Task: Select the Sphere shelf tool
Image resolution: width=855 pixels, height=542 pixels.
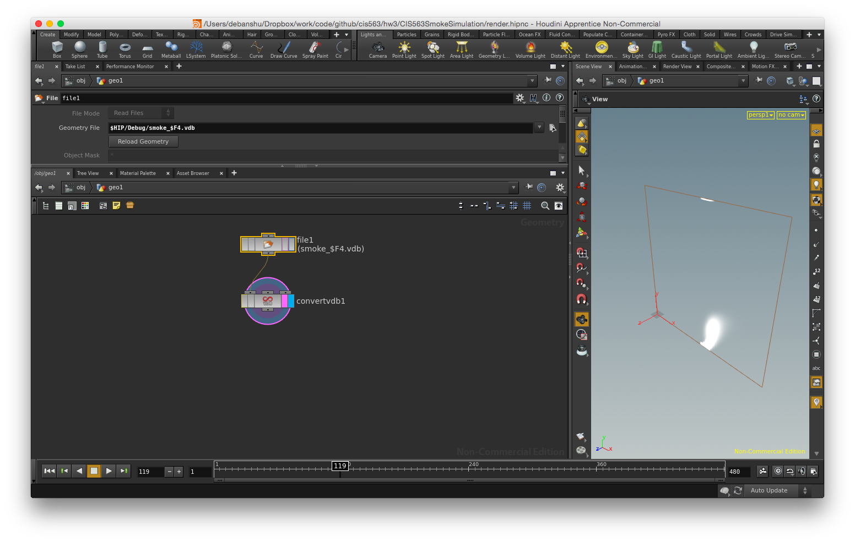Action: tap(79, 50)
